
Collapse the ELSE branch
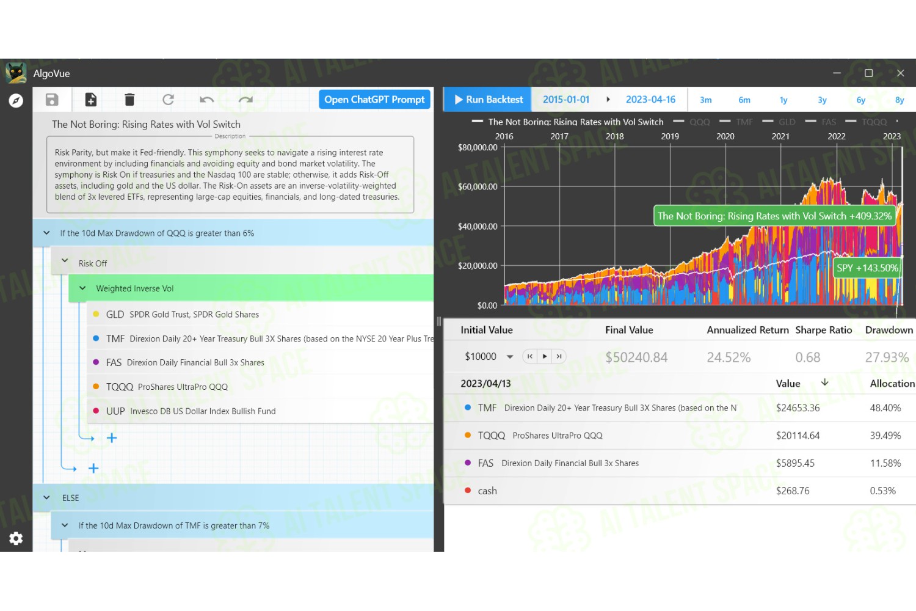tap(46, 497)
